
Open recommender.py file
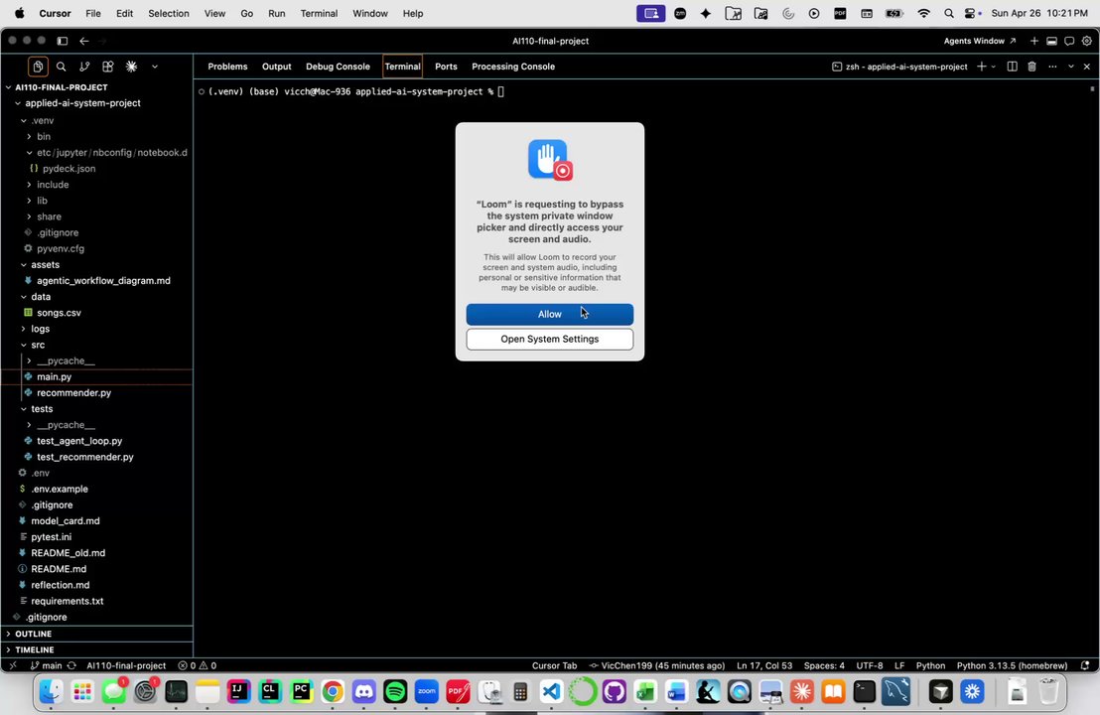73,393
